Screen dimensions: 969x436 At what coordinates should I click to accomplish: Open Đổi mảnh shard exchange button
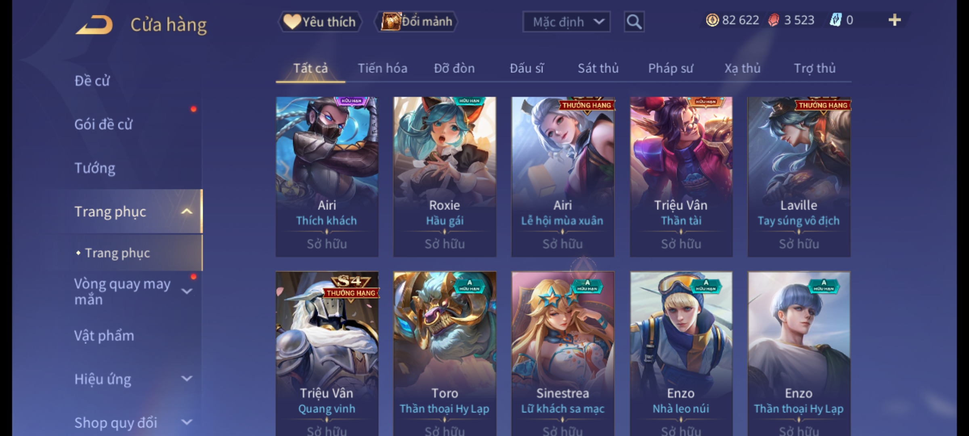[x=417, y=22]
